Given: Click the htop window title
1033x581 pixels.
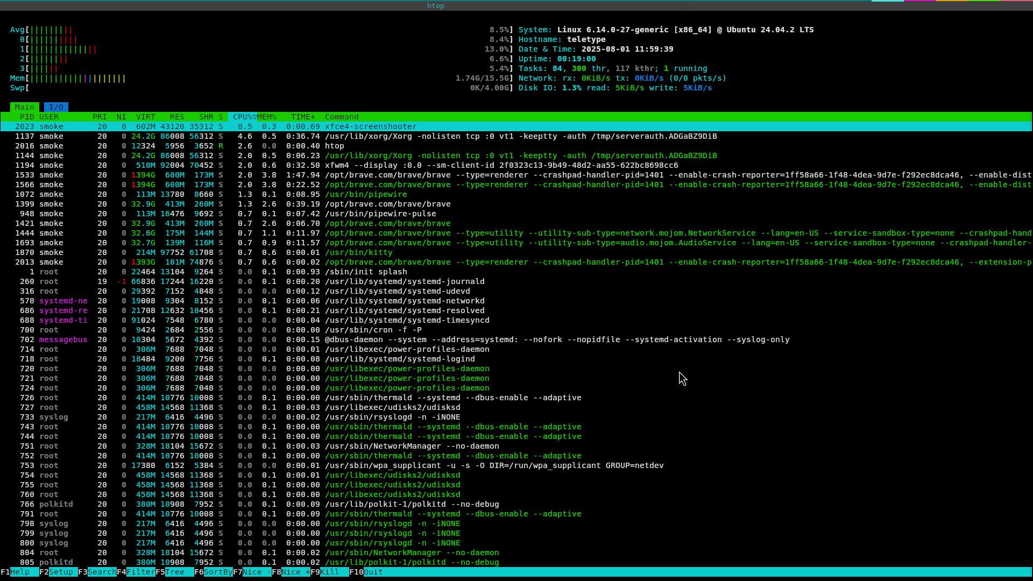Looking at the screenshot, I should [x=435, y=5].
